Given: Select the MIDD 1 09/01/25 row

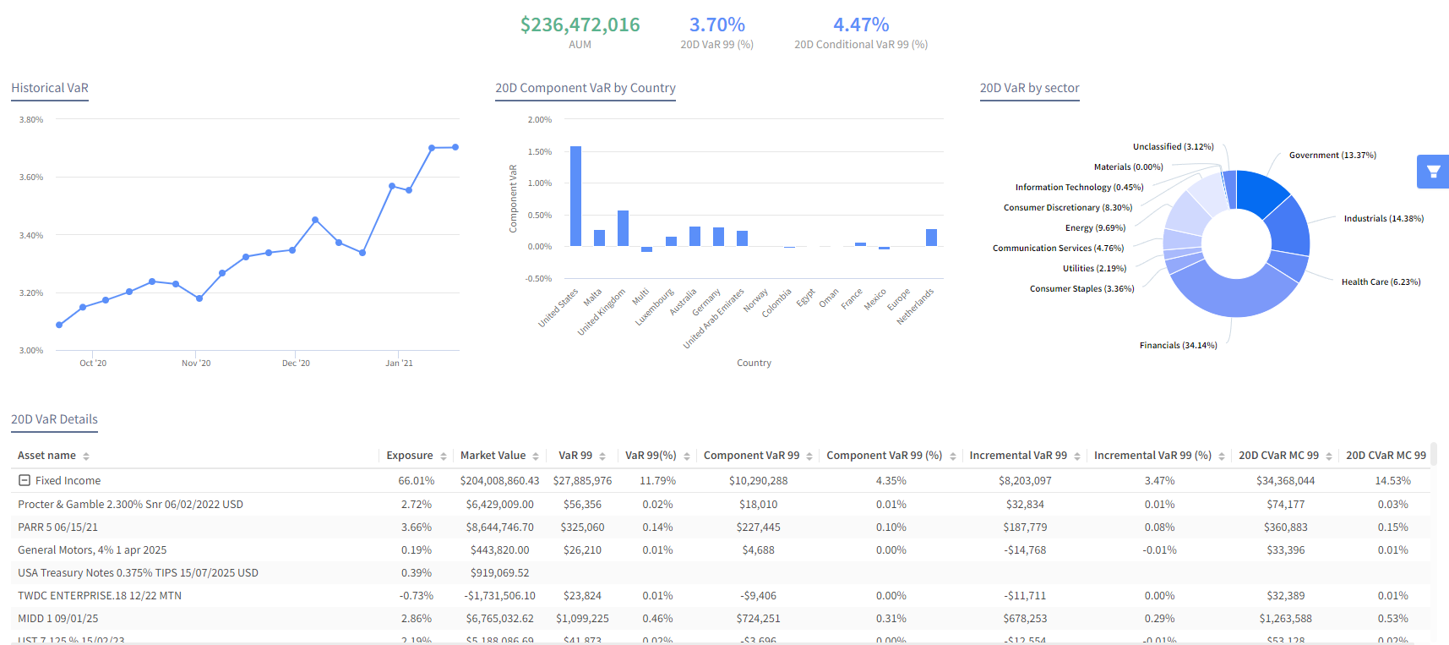Looking at the screenshot, I should pyautogui.click(x=721, y=618).
